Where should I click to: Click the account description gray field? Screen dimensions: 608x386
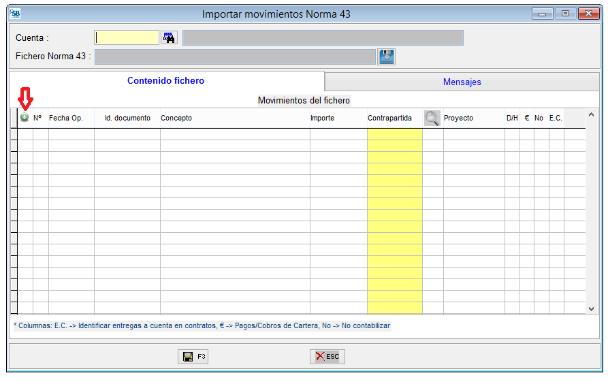point(323,37)
